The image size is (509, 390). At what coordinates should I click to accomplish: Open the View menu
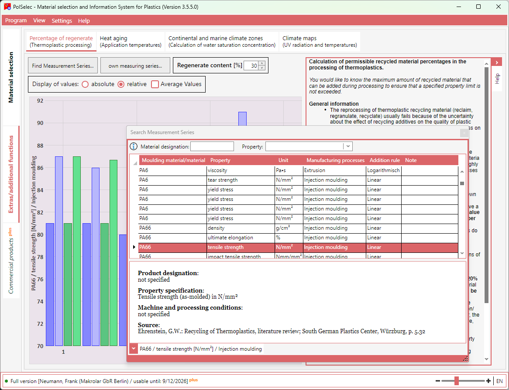39,21
